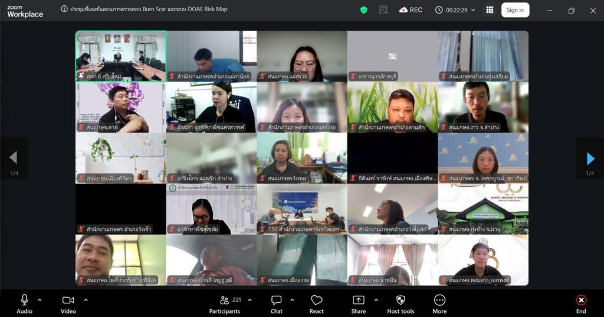This screenshot has width=604, height=317.
Task: Toggle microphone with the Audio button
Action: pyautogui.click(x=24, y=303)
